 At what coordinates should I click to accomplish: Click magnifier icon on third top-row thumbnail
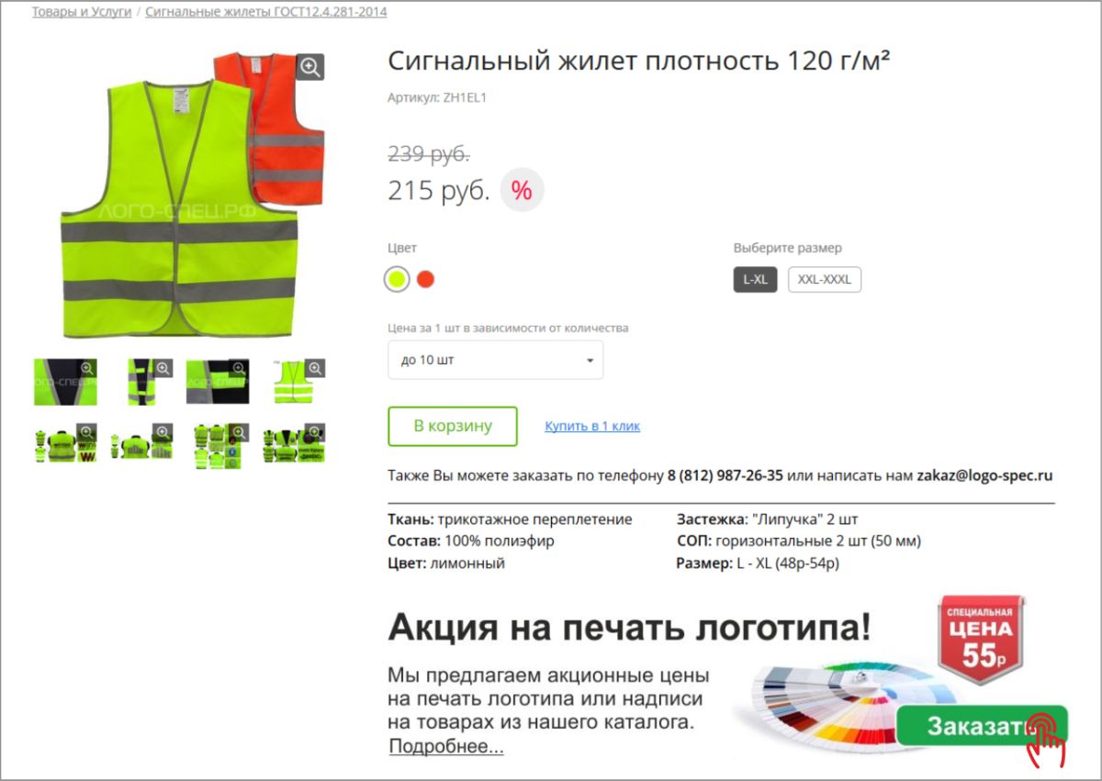(240, 368)
